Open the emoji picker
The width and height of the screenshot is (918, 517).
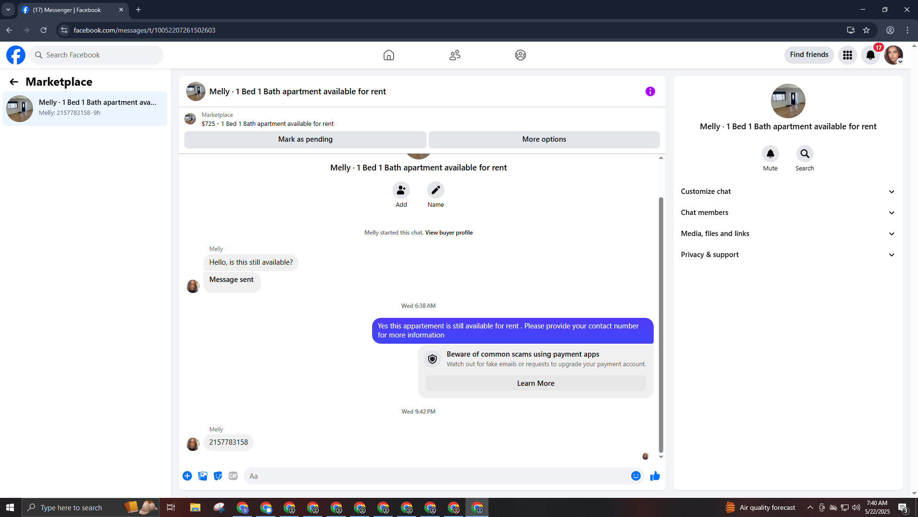[636, 476]
